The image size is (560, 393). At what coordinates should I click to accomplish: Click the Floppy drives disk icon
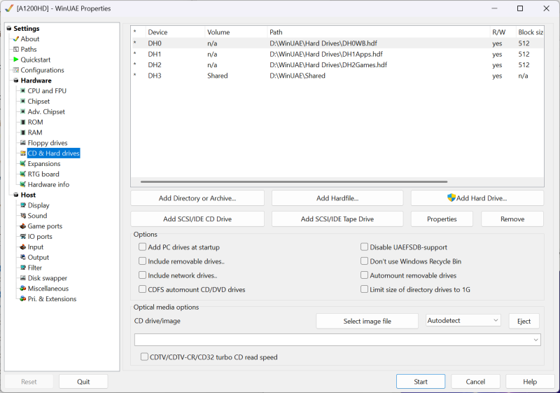coord(23,142)
